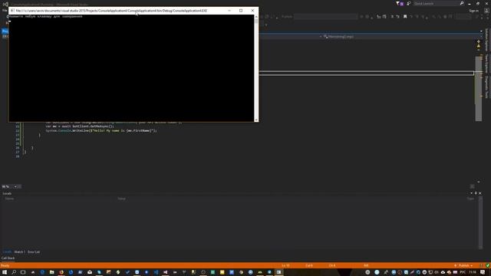Open the purple Visual Studio taskbar icon
The height and width of the screenshot is (276, 491).
pos(166,272)
